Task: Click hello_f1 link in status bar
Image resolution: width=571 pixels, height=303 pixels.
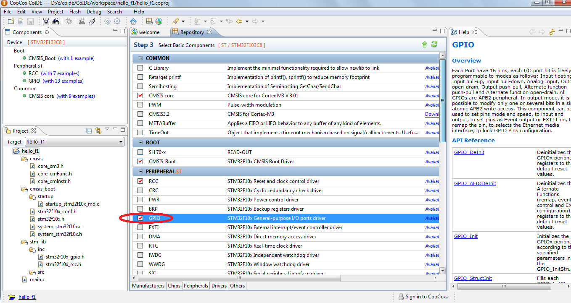Action: 27,297
